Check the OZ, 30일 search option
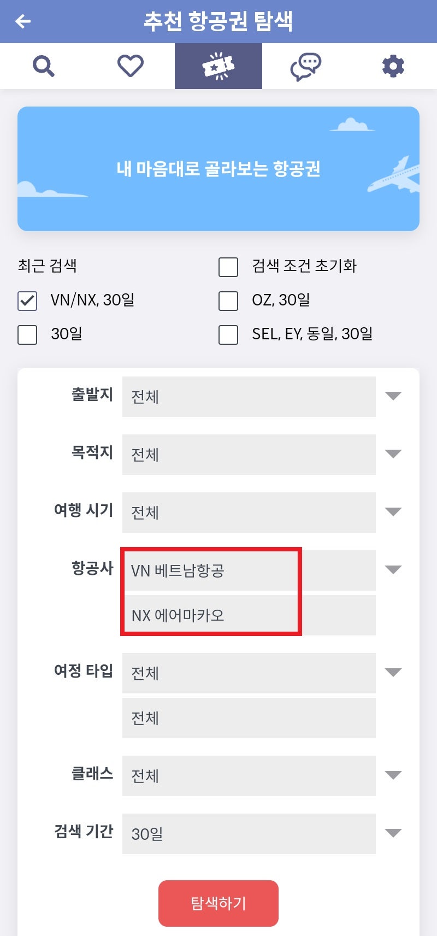 pos(228,300)
